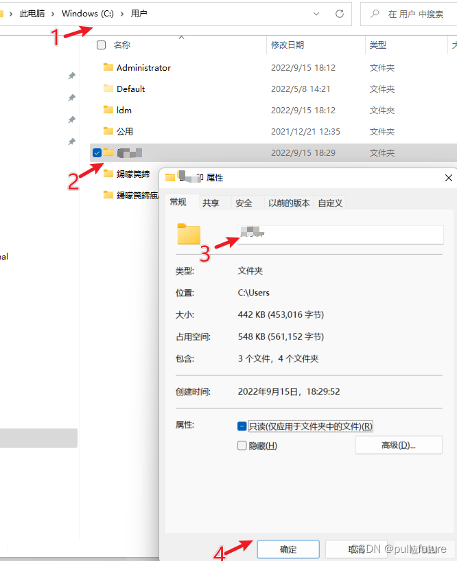Switch to the 安全 tab
This screenshot has width=457, height=561.
coord(244,203)
